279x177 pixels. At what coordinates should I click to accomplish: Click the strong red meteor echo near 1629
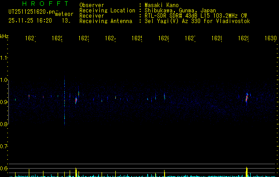(x=247, y=99)
